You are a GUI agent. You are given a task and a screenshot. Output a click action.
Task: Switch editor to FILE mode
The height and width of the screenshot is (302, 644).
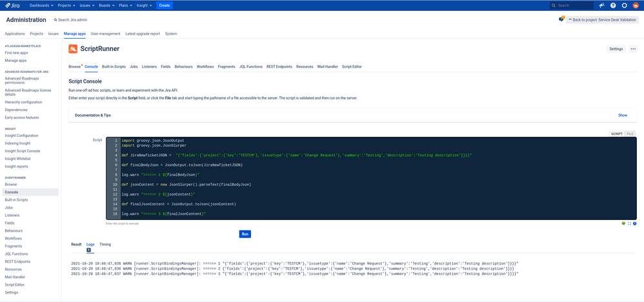point(630,134)
